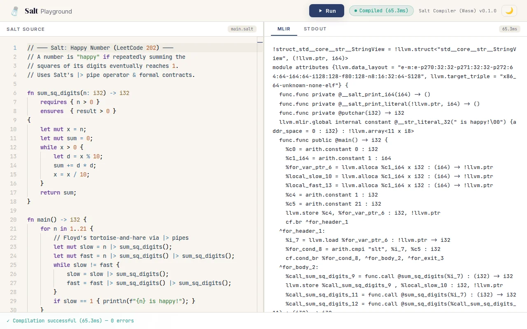Click the SALT SOURCE panel heading

click(26, 29)
